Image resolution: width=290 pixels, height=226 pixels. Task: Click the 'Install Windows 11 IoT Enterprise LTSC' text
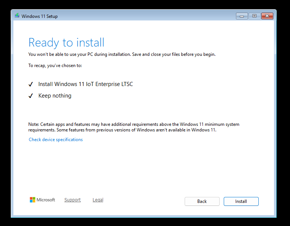click(x=86, y=84)
